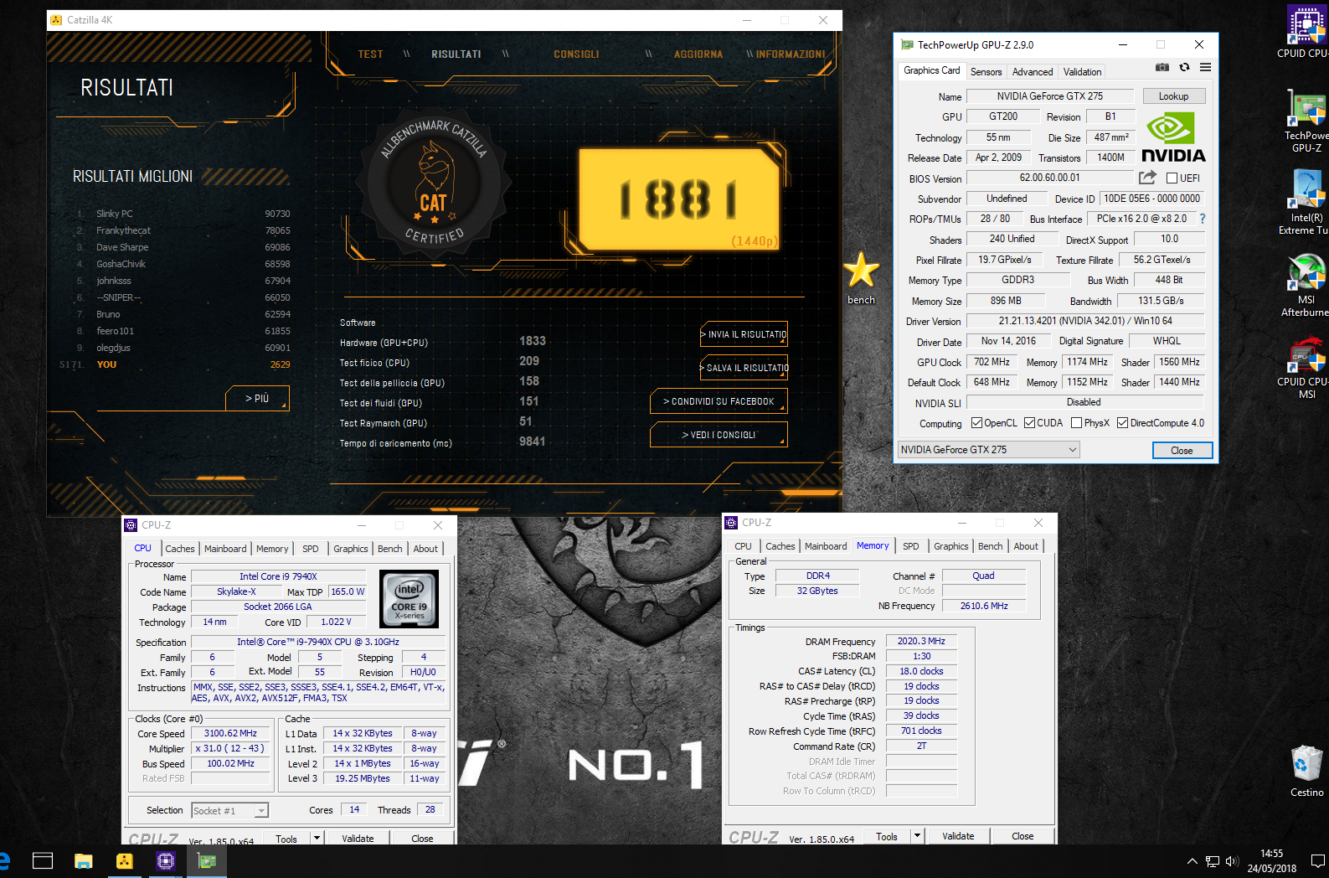The height and width of the screenshot is (878, 1329).
Task: Open the GPU-Z hamburger menu icon
Action: [x=1205, y=67]
